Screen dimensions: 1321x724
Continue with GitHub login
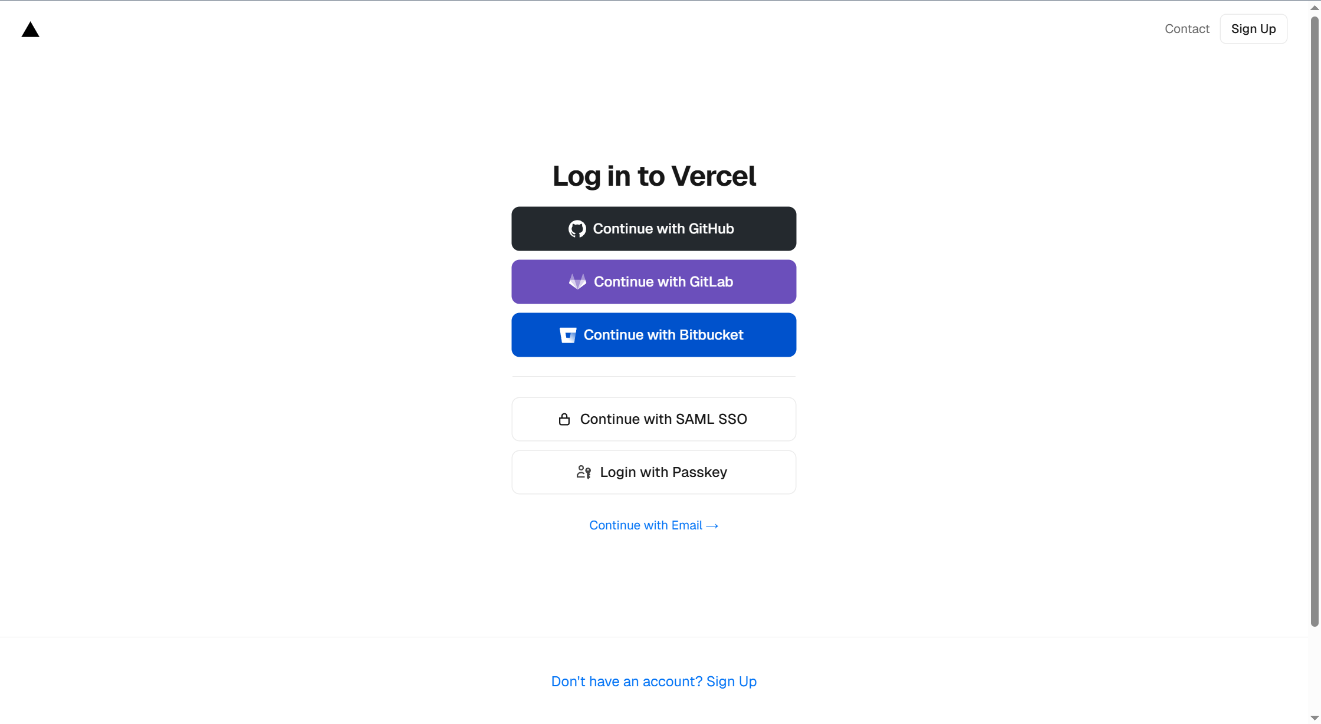tap(654, 229)
